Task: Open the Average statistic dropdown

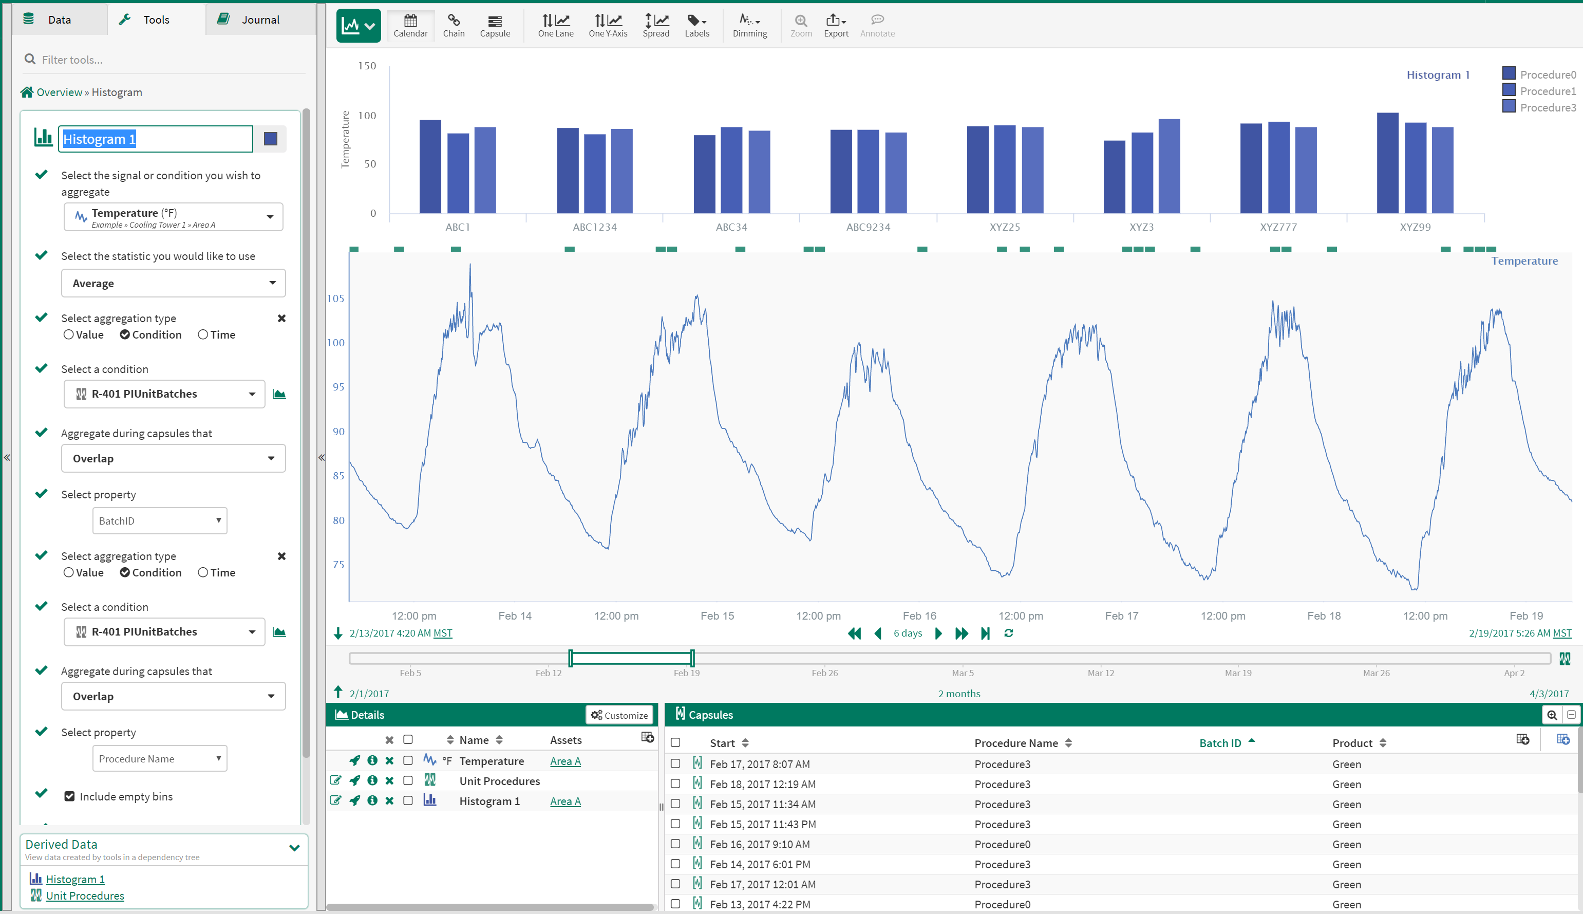Action: (x=173, y=283)
